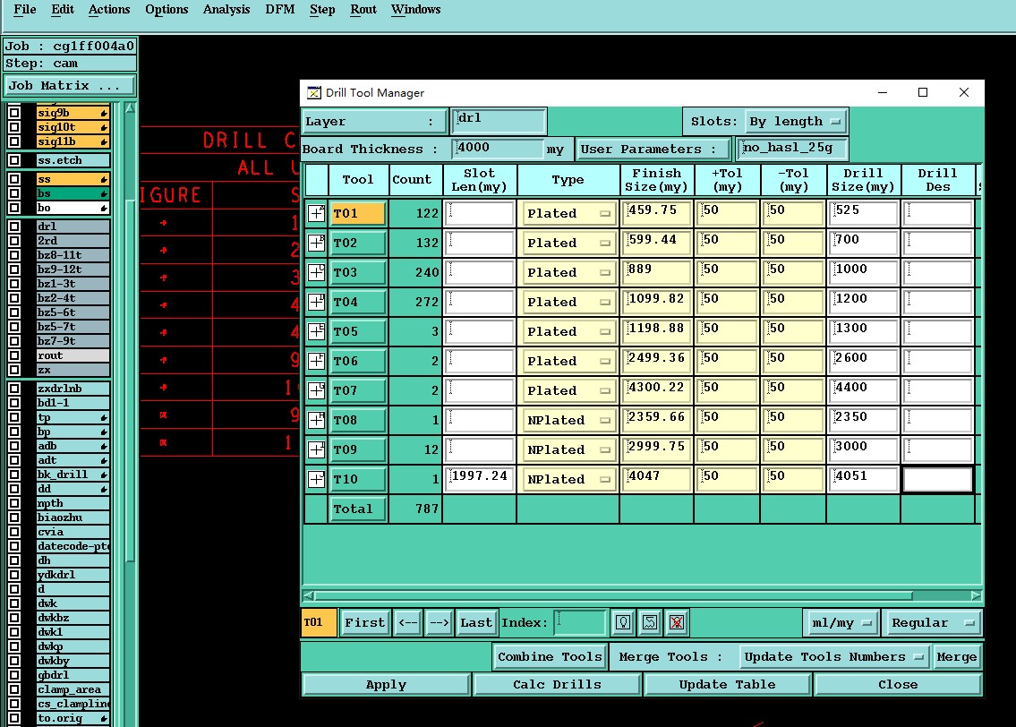
Task: Go to First tool
Action: pos(365,622)
